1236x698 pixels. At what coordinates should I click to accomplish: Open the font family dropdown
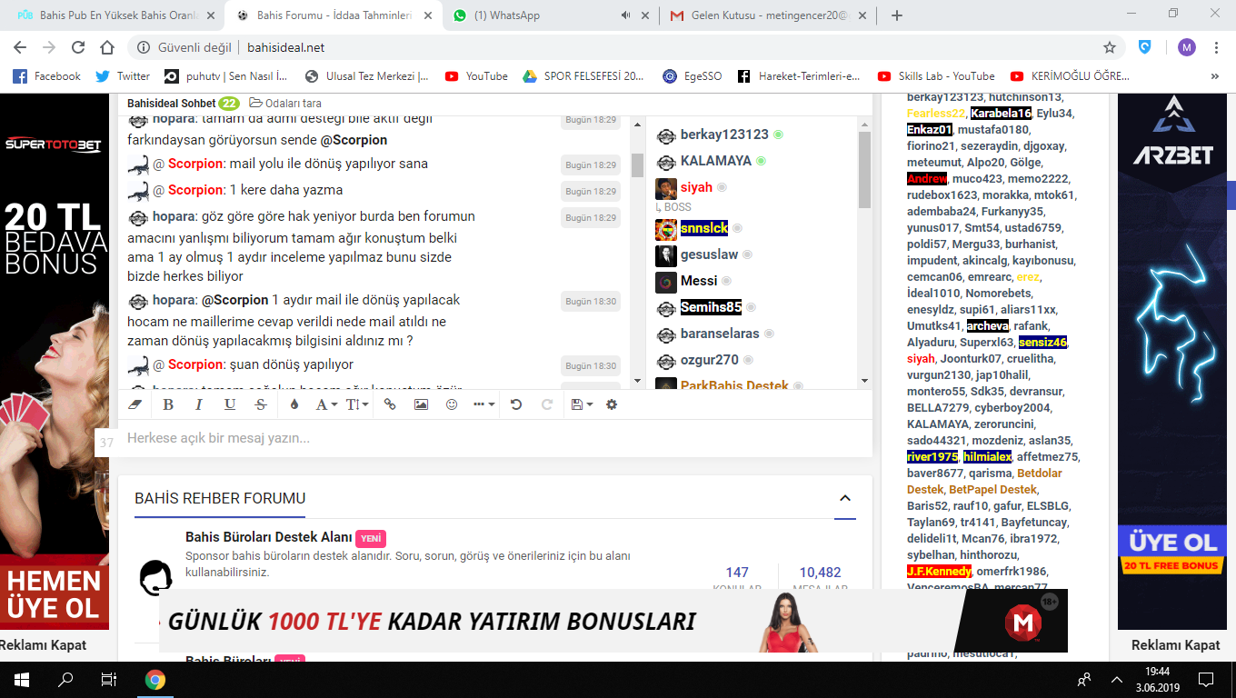pyautogui.click(x=326, y=404)
